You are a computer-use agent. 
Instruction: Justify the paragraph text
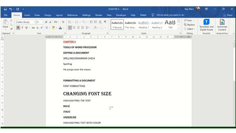tap(83, 28)
